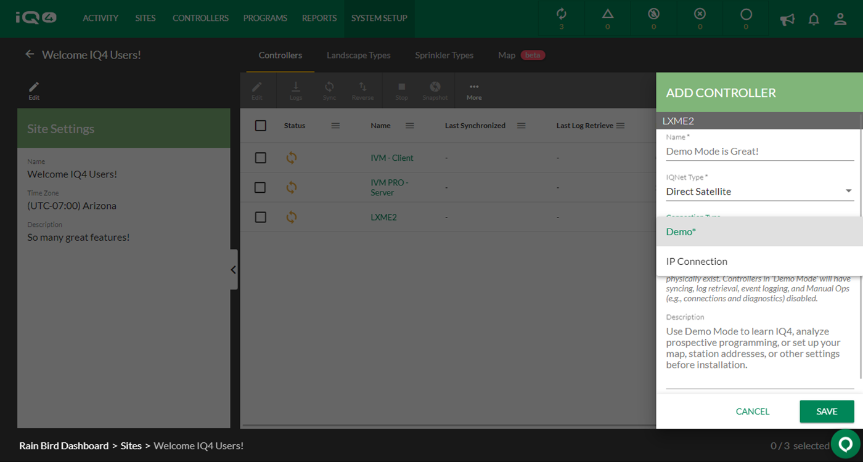
Task: Click the IQ4 logo
Action: [x=36, y=17]
